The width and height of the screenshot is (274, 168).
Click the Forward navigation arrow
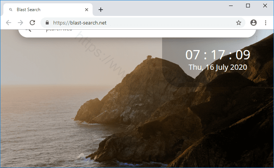(x=20, y=23)
